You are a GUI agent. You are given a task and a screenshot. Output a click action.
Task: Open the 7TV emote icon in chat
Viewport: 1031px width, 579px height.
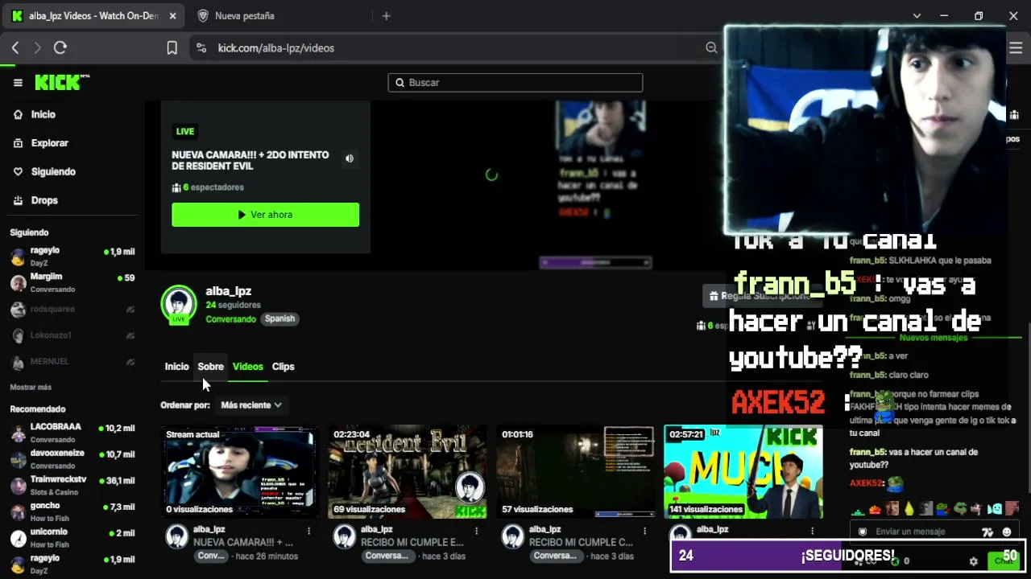(988, 532)
